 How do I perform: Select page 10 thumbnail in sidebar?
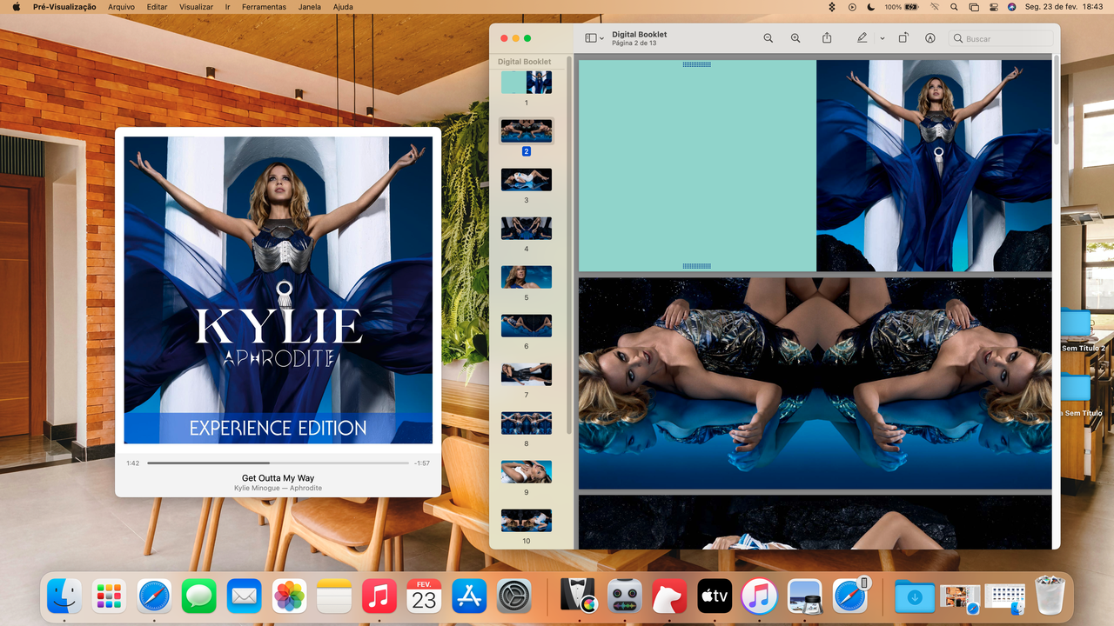527,521
